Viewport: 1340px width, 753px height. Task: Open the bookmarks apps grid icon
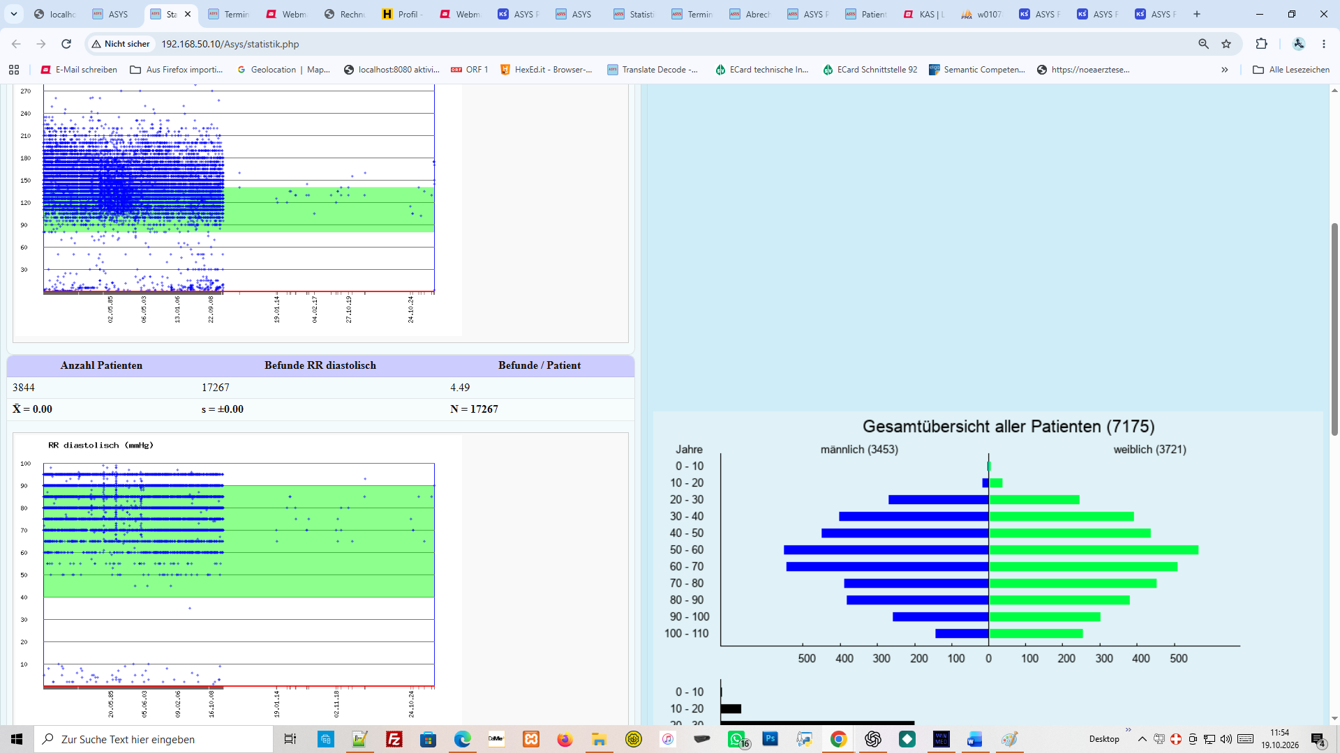click(x=14, y=70)
